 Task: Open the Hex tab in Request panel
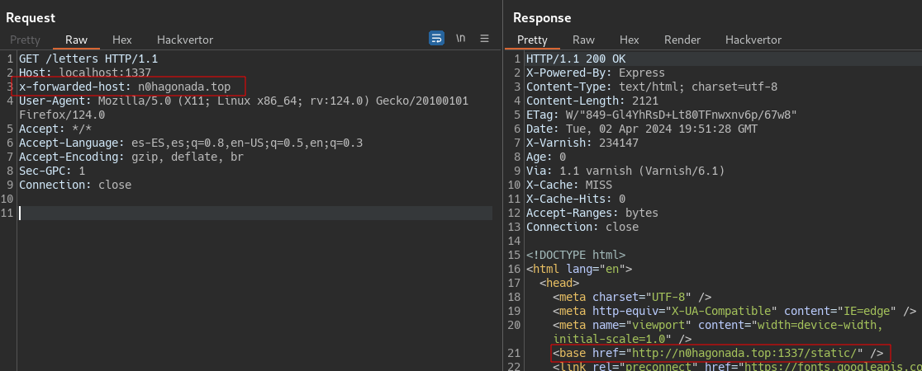pos(121,40)
